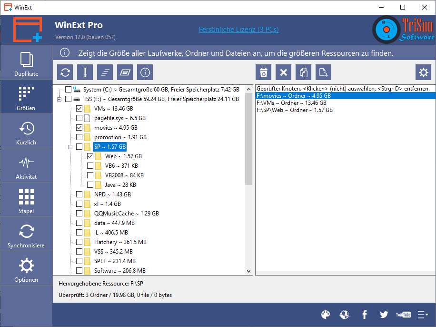Click the pagefile.sys file icon
Viewport: 436px width, 327px height.
pyautogui.click(x=87, y=118)
